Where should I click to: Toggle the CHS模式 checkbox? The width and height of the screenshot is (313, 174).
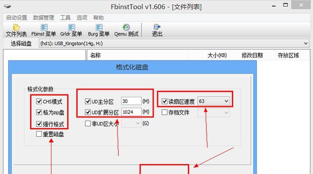[x=39, y=101]
